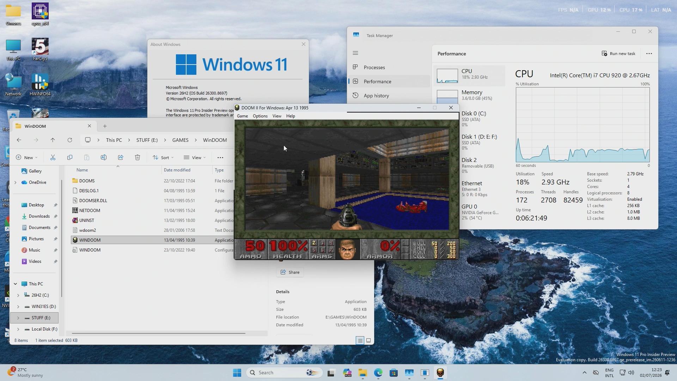
Task: Open the FarCry5 desktop shortcut
Action: [40, 49]
